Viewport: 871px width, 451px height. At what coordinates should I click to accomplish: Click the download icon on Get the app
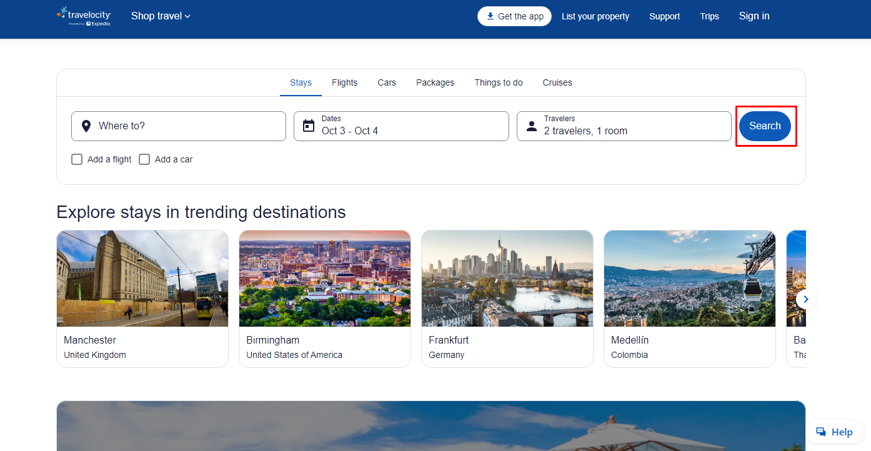pos(490,16)
